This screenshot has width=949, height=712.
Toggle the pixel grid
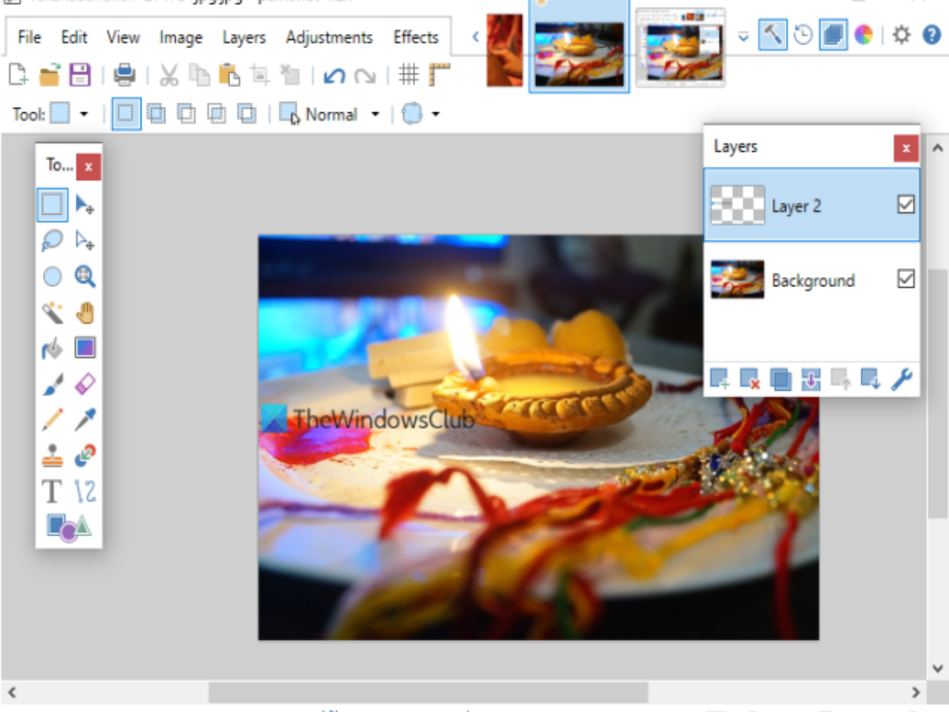(408, 75)
